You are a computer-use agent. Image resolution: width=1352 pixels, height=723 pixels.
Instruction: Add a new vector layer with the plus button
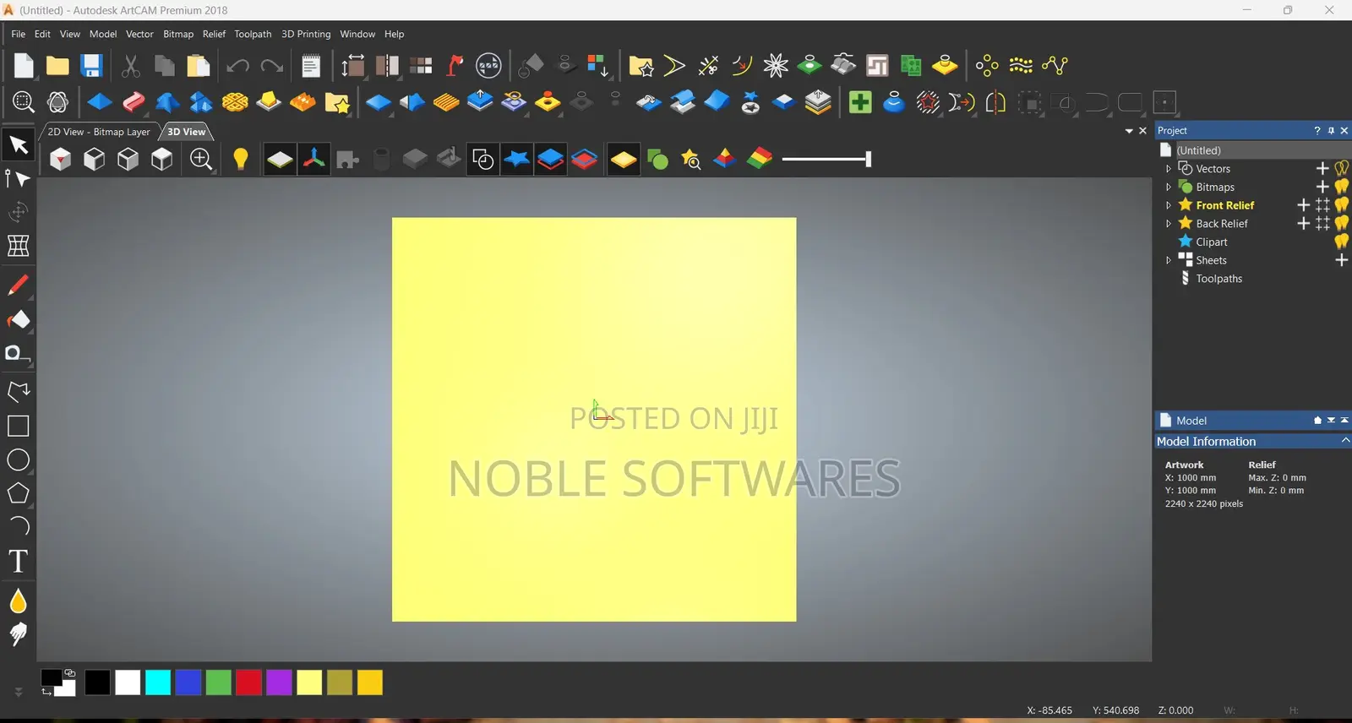(x=1322, y=168)
